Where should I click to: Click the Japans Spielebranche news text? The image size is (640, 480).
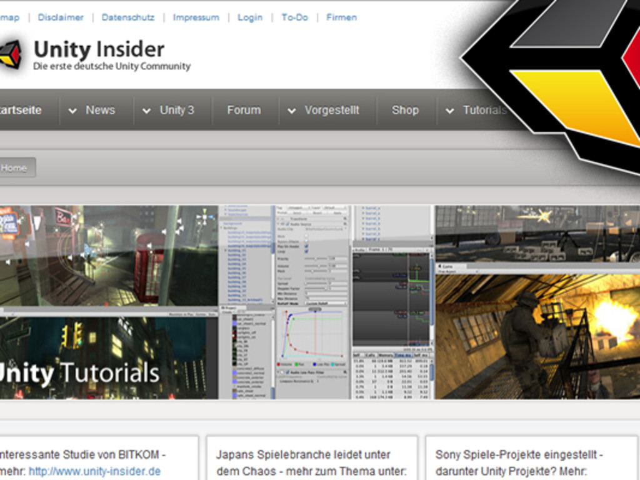tap(311, 463)
